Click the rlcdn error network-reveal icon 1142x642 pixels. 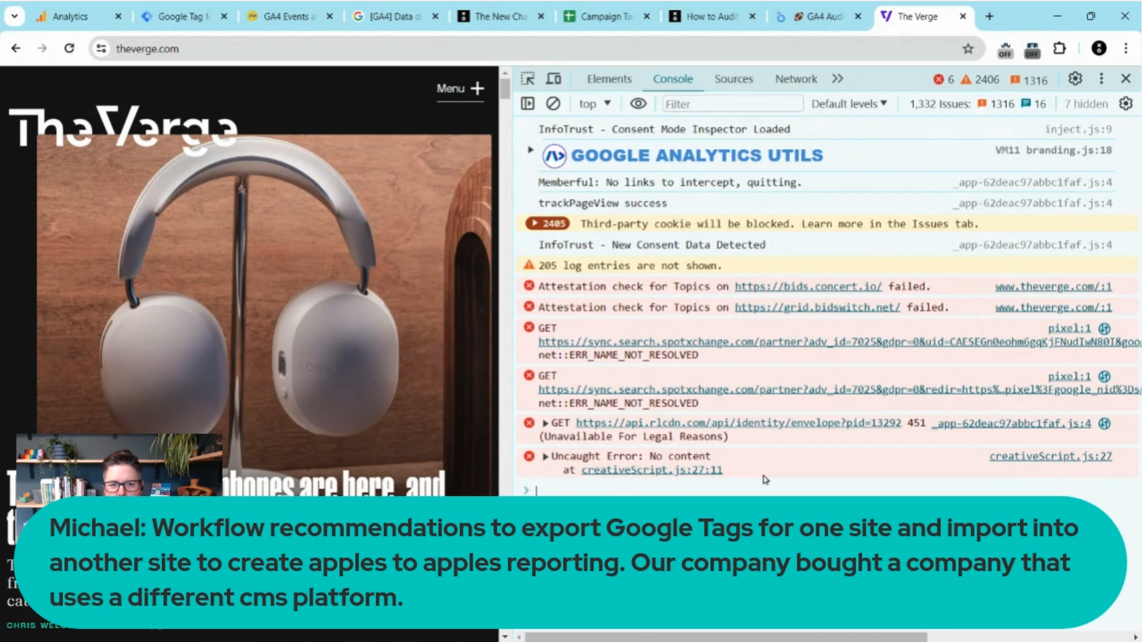(x=1104, y=424)
